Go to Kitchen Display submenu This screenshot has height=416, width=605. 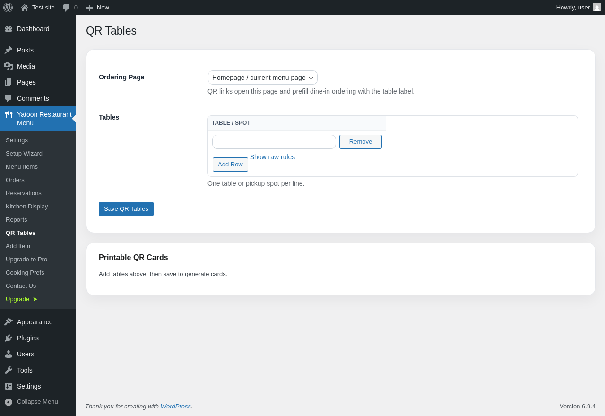coord(27,207)
